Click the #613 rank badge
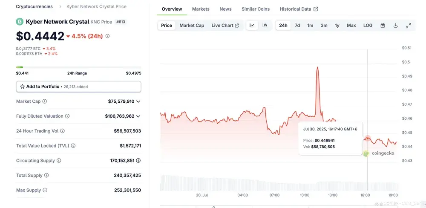Viewport: 426px width, 208px height. point(121,22)
